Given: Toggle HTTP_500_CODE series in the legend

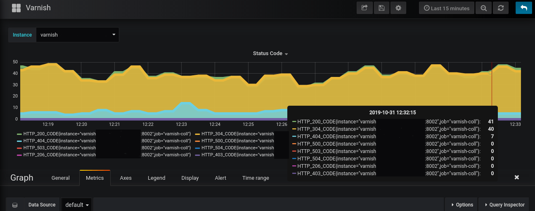Looking at the screenshot, I should [x=237, y=141].
